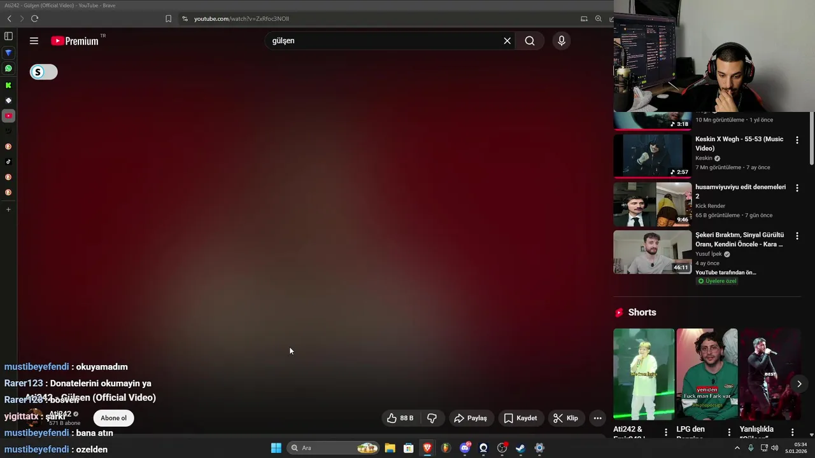The width and height of the screenshot is (815, 458).
Task: Click the Üyelere özel members badge
Action: click(x=717, y=281)
